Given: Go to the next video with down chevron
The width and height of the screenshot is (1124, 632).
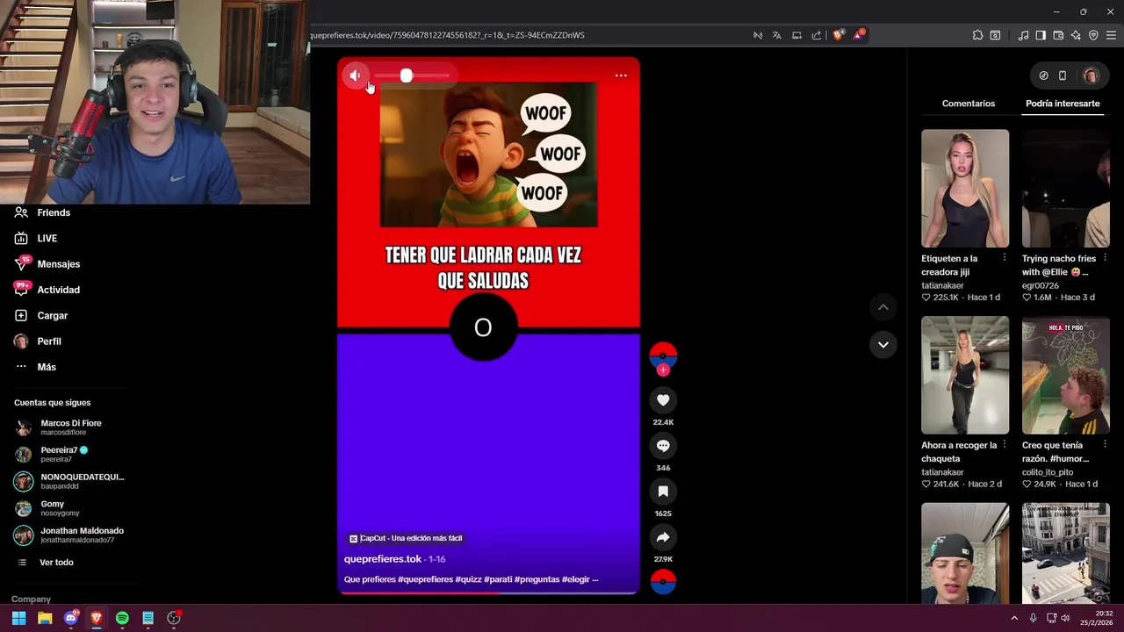Looking at the screenshot, I should [x=883, y=344].
